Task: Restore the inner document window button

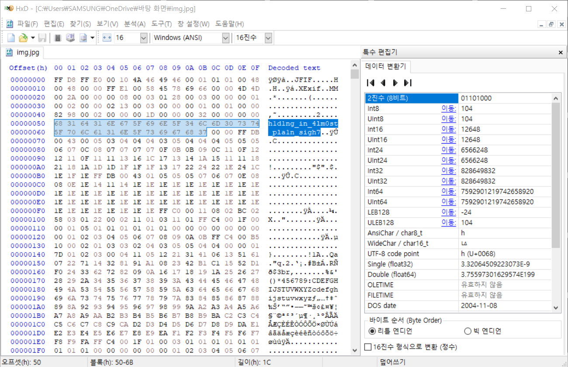Action: click(551, 24)
